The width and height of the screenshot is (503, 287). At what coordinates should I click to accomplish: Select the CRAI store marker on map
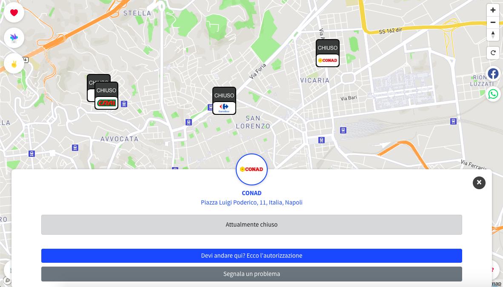click(x=106, y=96)
